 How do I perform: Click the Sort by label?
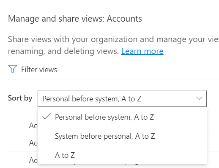[20, 98]
